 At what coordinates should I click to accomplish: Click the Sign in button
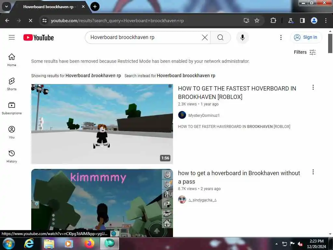tap(306, 37)
